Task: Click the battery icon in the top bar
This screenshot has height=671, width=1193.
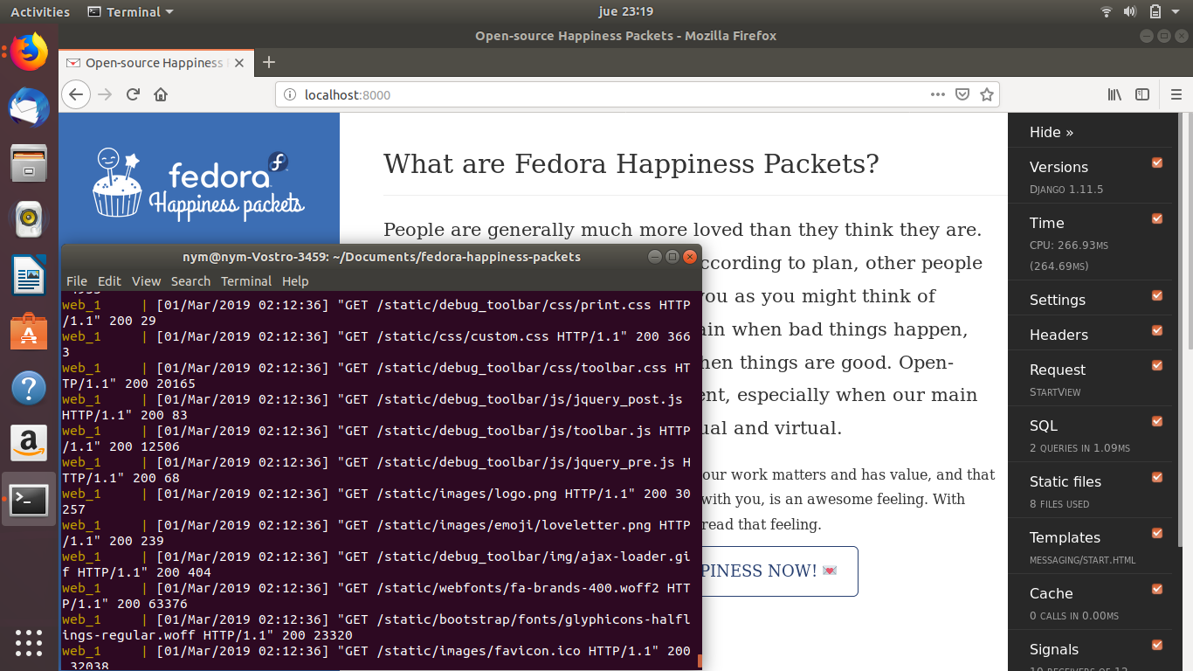Action: (x=1155, y=11)
